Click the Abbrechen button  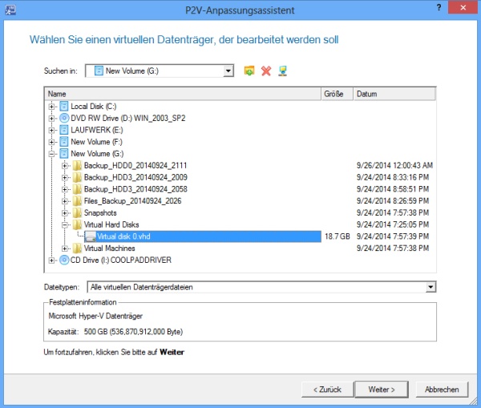[442, 390]
